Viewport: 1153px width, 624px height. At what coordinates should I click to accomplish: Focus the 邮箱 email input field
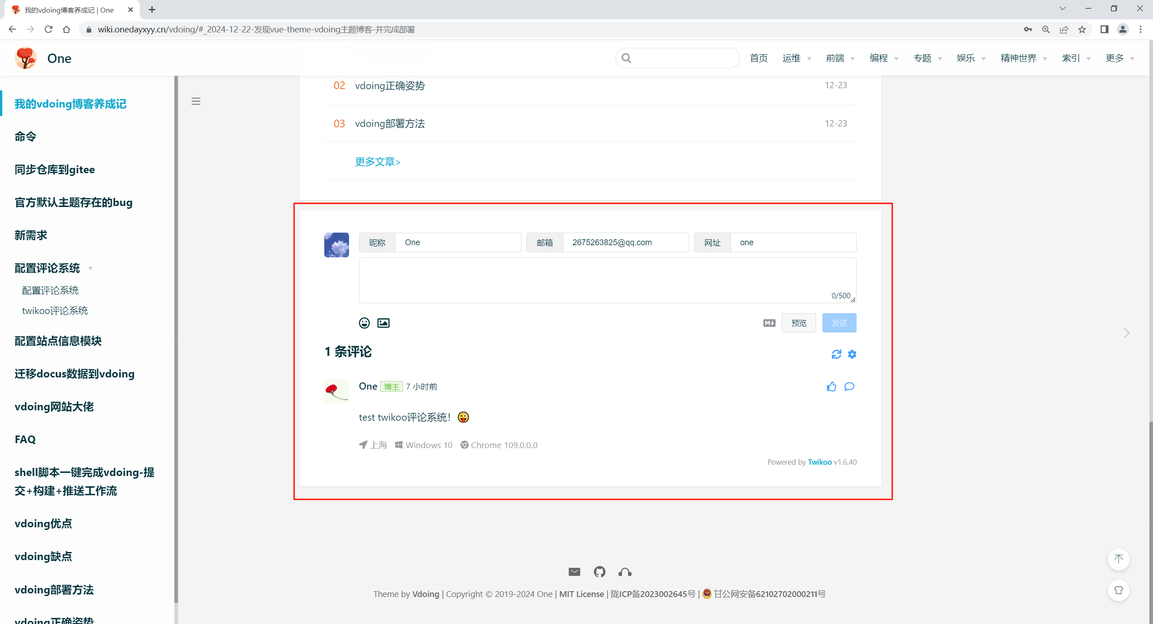pyautogui.click(x=626, y=242)
